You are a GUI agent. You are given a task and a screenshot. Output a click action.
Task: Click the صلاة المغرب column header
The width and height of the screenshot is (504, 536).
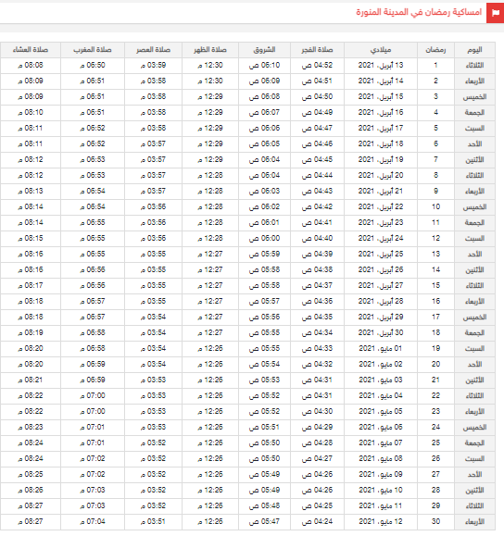click(93, 50)
